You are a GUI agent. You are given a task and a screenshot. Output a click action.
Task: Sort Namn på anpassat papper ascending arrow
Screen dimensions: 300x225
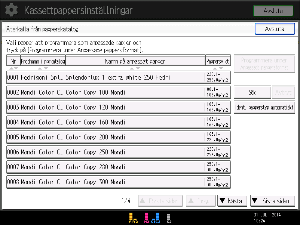(132, 68)
